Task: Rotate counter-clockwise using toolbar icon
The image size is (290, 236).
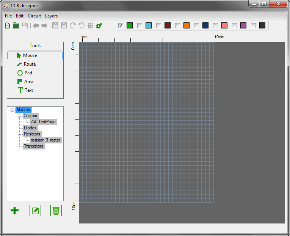Action: 82,25
